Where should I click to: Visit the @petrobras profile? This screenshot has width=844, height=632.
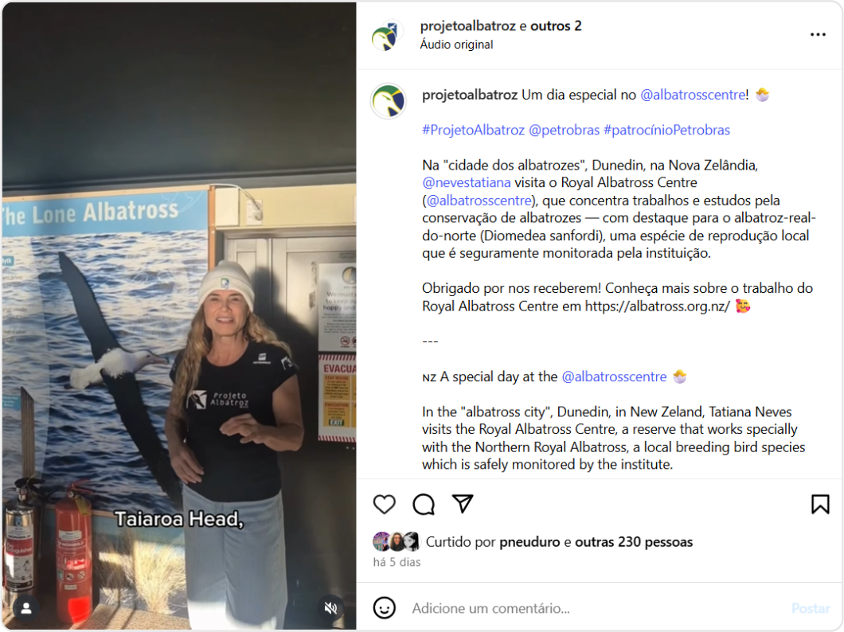pyautogui.click(x=564, y=130)
